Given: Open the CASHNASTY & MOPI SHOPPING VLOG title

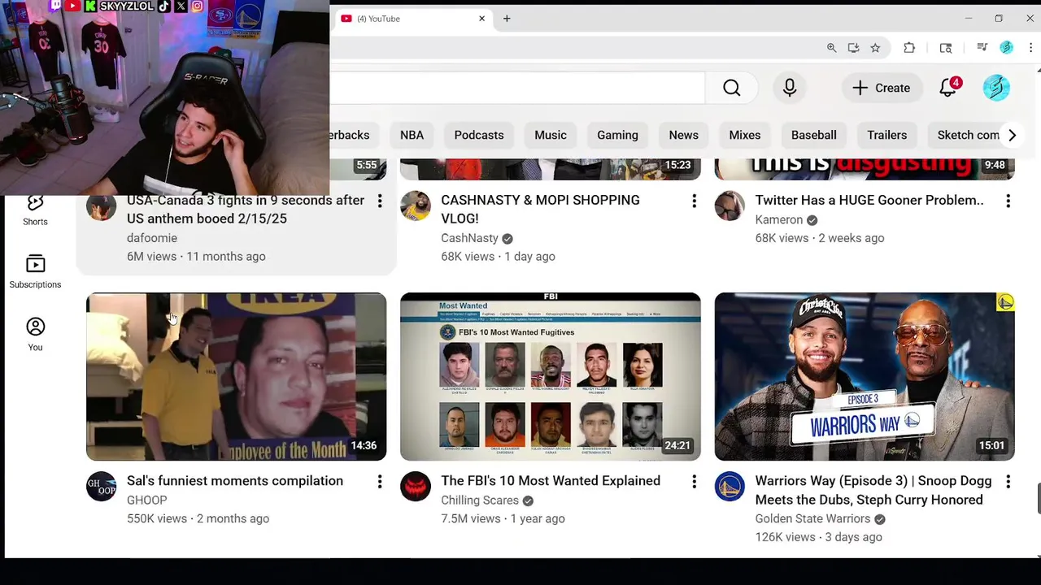Looking at the screenshot, I should 540,210.
